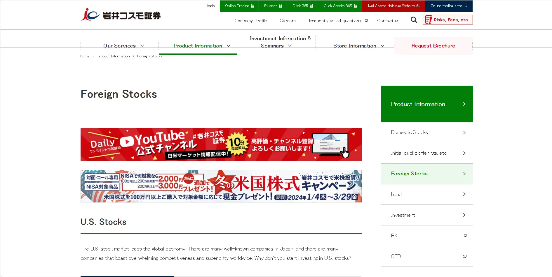Click the arrow on the Product Information sidebar header
The width and height of the screenshot is (552, 277).
pos(464,104)
